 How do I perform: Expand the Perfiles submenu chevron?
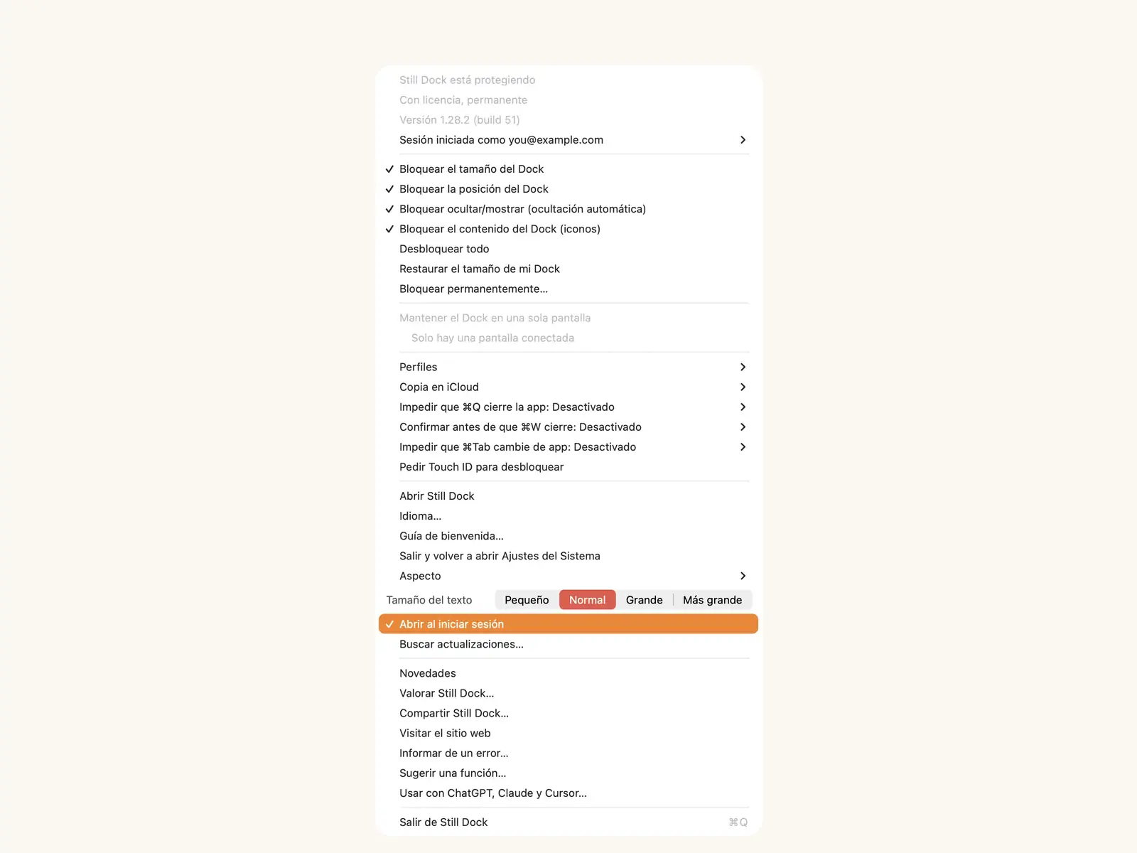743,367
